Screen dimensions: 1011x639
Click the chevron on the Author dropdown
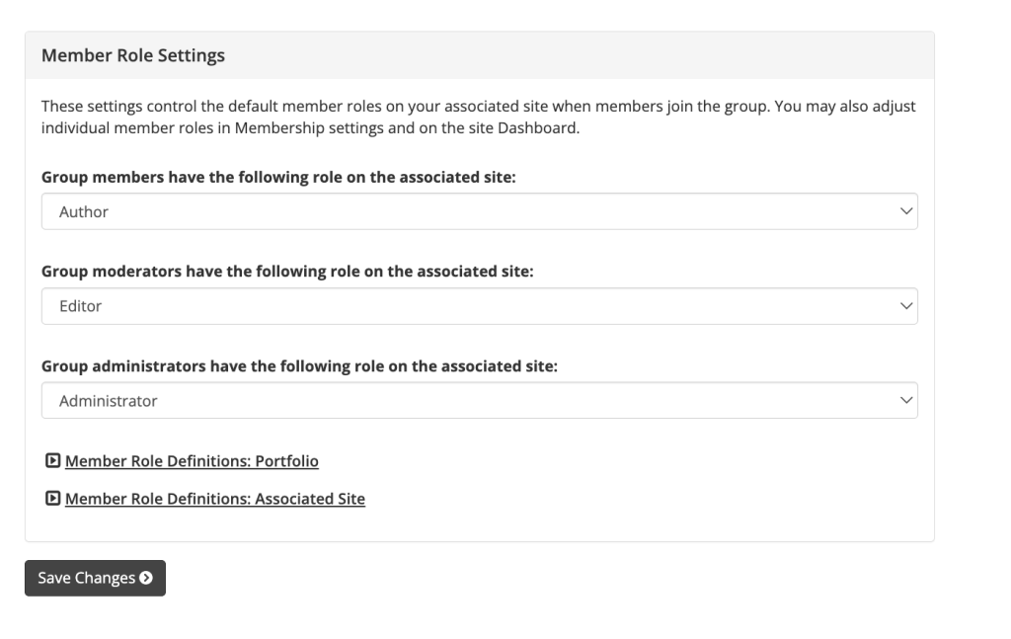pyautogui.click(x=906, y=211)
